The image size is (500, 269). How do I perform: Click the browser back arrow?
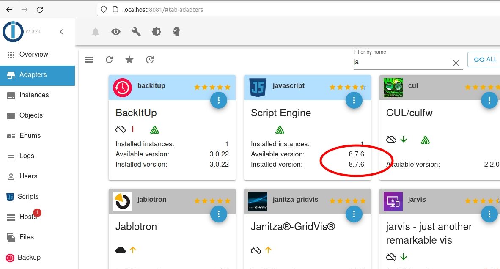[9, 10]
